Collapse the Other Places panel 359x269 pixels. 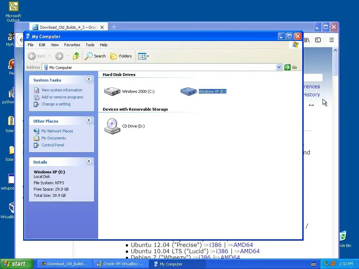[x=89, y=120]
